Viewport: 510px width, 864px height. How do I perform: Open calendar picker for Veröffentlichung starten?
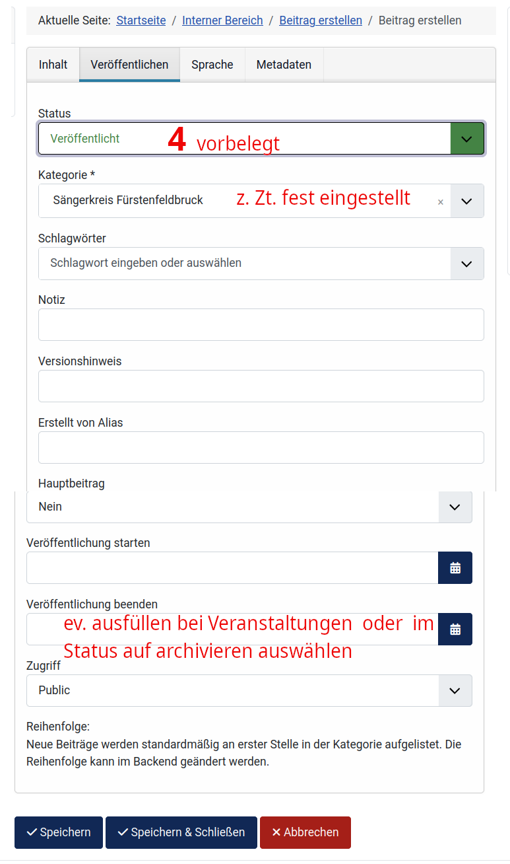point(455,567)
